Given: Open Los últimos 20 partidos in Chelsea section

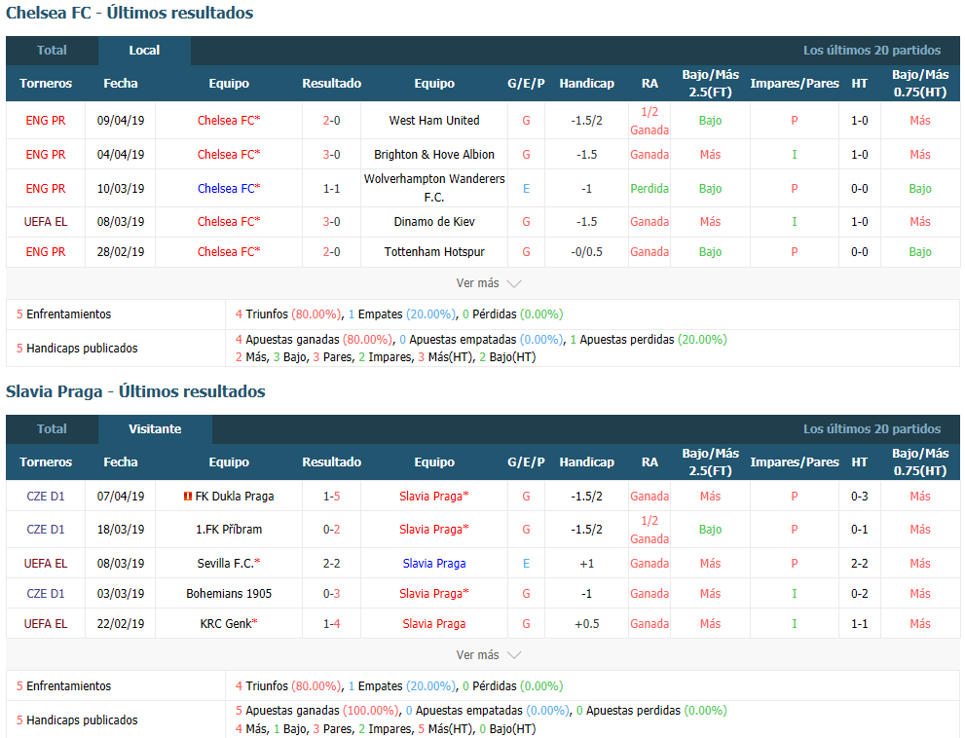Looking at the screenshot, I should pos(872,51).
